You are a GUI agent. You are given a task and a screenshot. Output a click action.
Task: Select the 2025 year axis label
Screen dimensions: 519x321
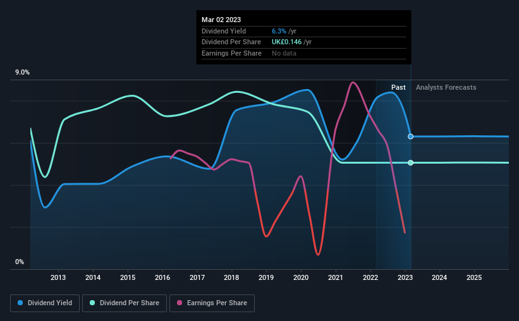(x=474, y=277)
